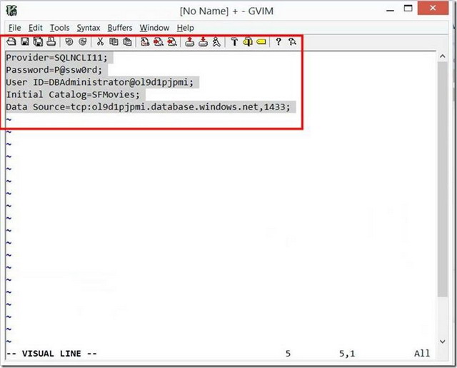This screenshot has height=368, width=457.
Task: Click the Print toolbar icon
Action: coord(51,41)
